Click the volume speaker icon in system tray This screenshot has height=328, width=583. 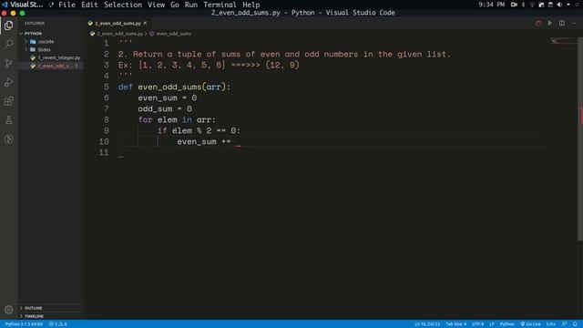559,5
